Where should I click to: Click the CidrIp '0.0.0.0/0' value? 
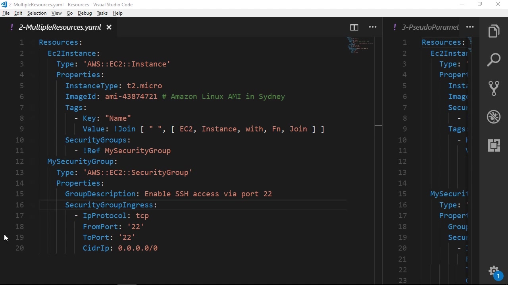(138, 248)
